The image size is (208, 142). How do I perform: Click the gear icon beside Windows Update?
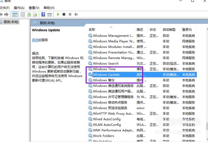click(x=90, y=74)
